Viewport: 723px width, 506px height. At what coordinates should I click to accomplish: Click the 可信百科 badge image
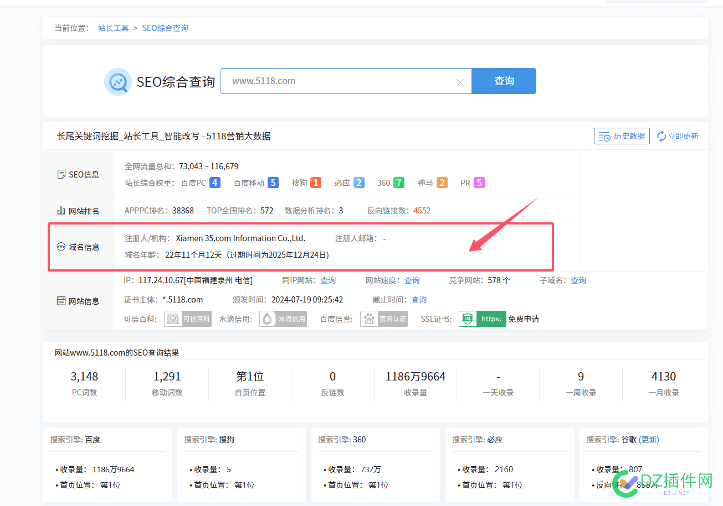[188, 319]
